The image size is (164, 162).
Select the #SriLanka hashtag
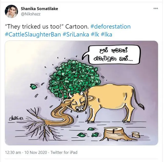click(76, 34)
